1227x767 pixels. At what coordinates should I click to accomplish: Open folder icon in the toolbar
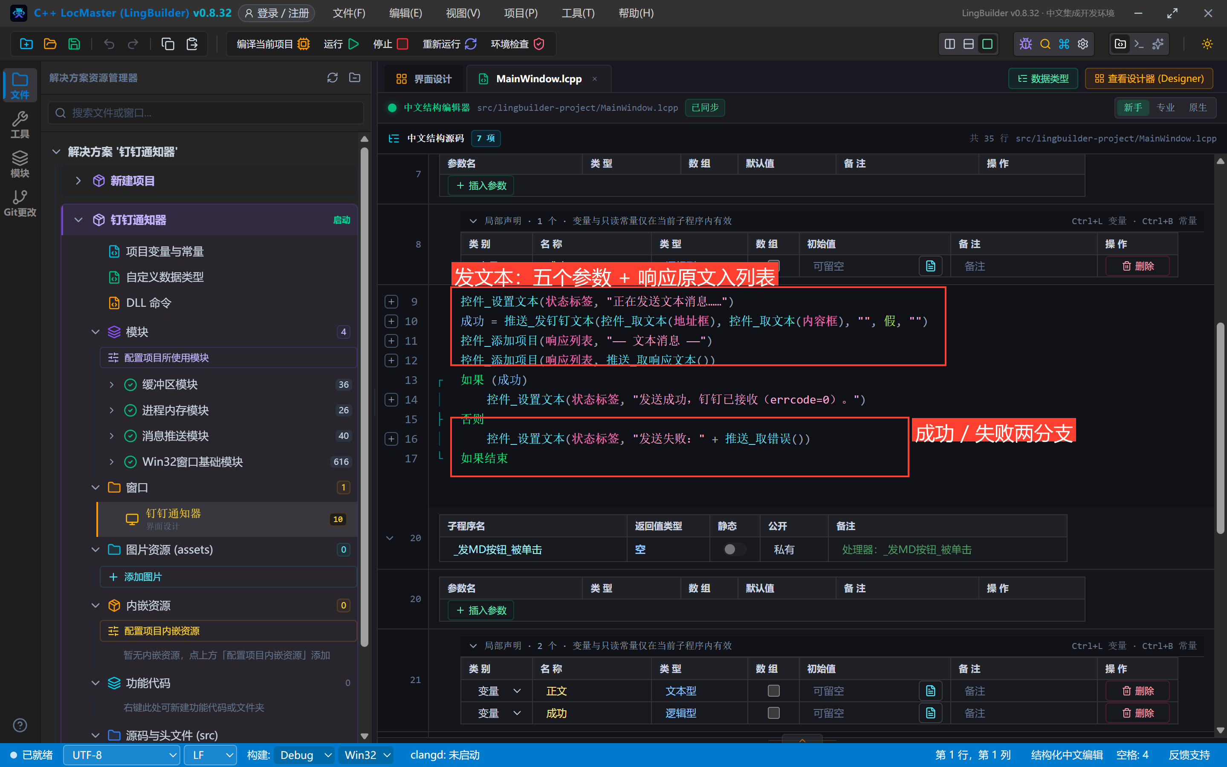pyautogui.click(x=50, y=44)
